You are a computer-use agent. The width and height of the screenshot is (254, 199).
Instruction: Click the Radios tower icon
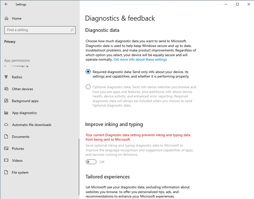click(6, 77)
